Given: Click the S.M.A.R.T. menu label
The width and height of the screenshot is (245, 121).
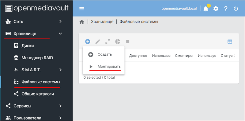Looking at the screenshot, I should 31,70.
